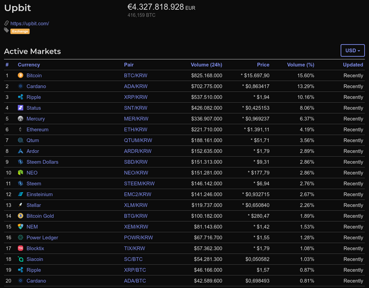
Task: Open the Steem Dollars currency link
Action: click(42, 162)
